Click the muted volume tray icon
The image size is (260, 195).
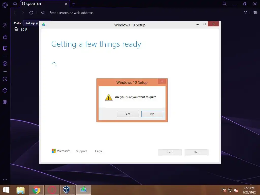point(236,190)
